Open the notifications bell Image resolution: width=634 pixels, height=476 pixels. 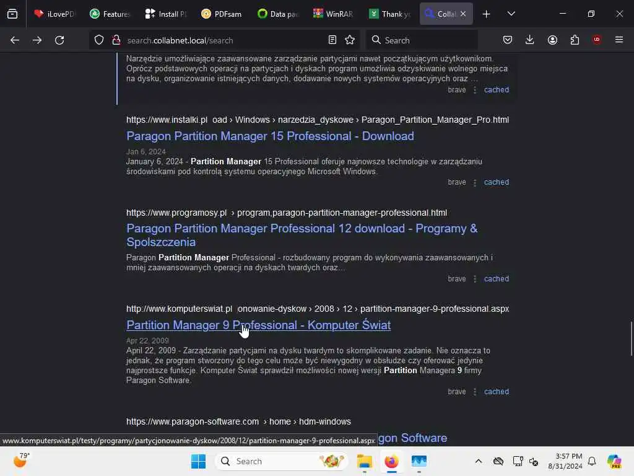tap(592, 461)
